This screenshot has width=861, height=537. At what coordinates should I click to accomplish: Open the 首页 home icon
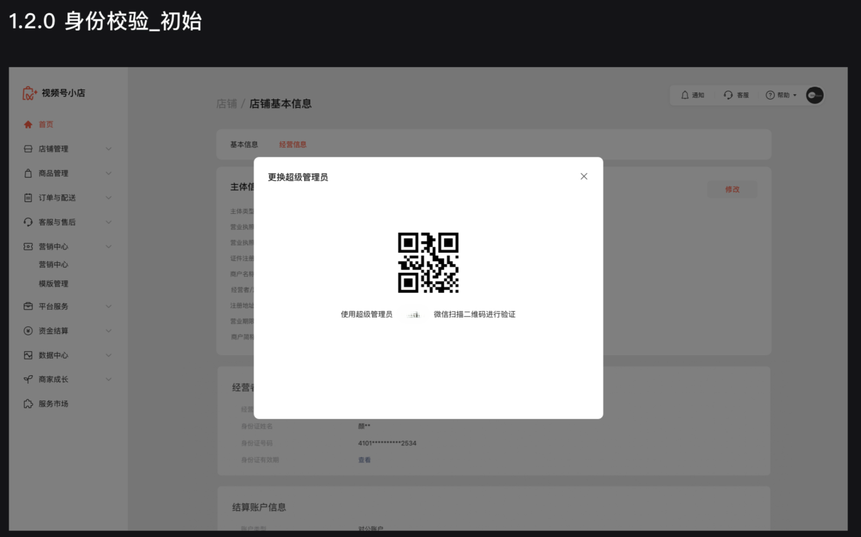point(28,125)
